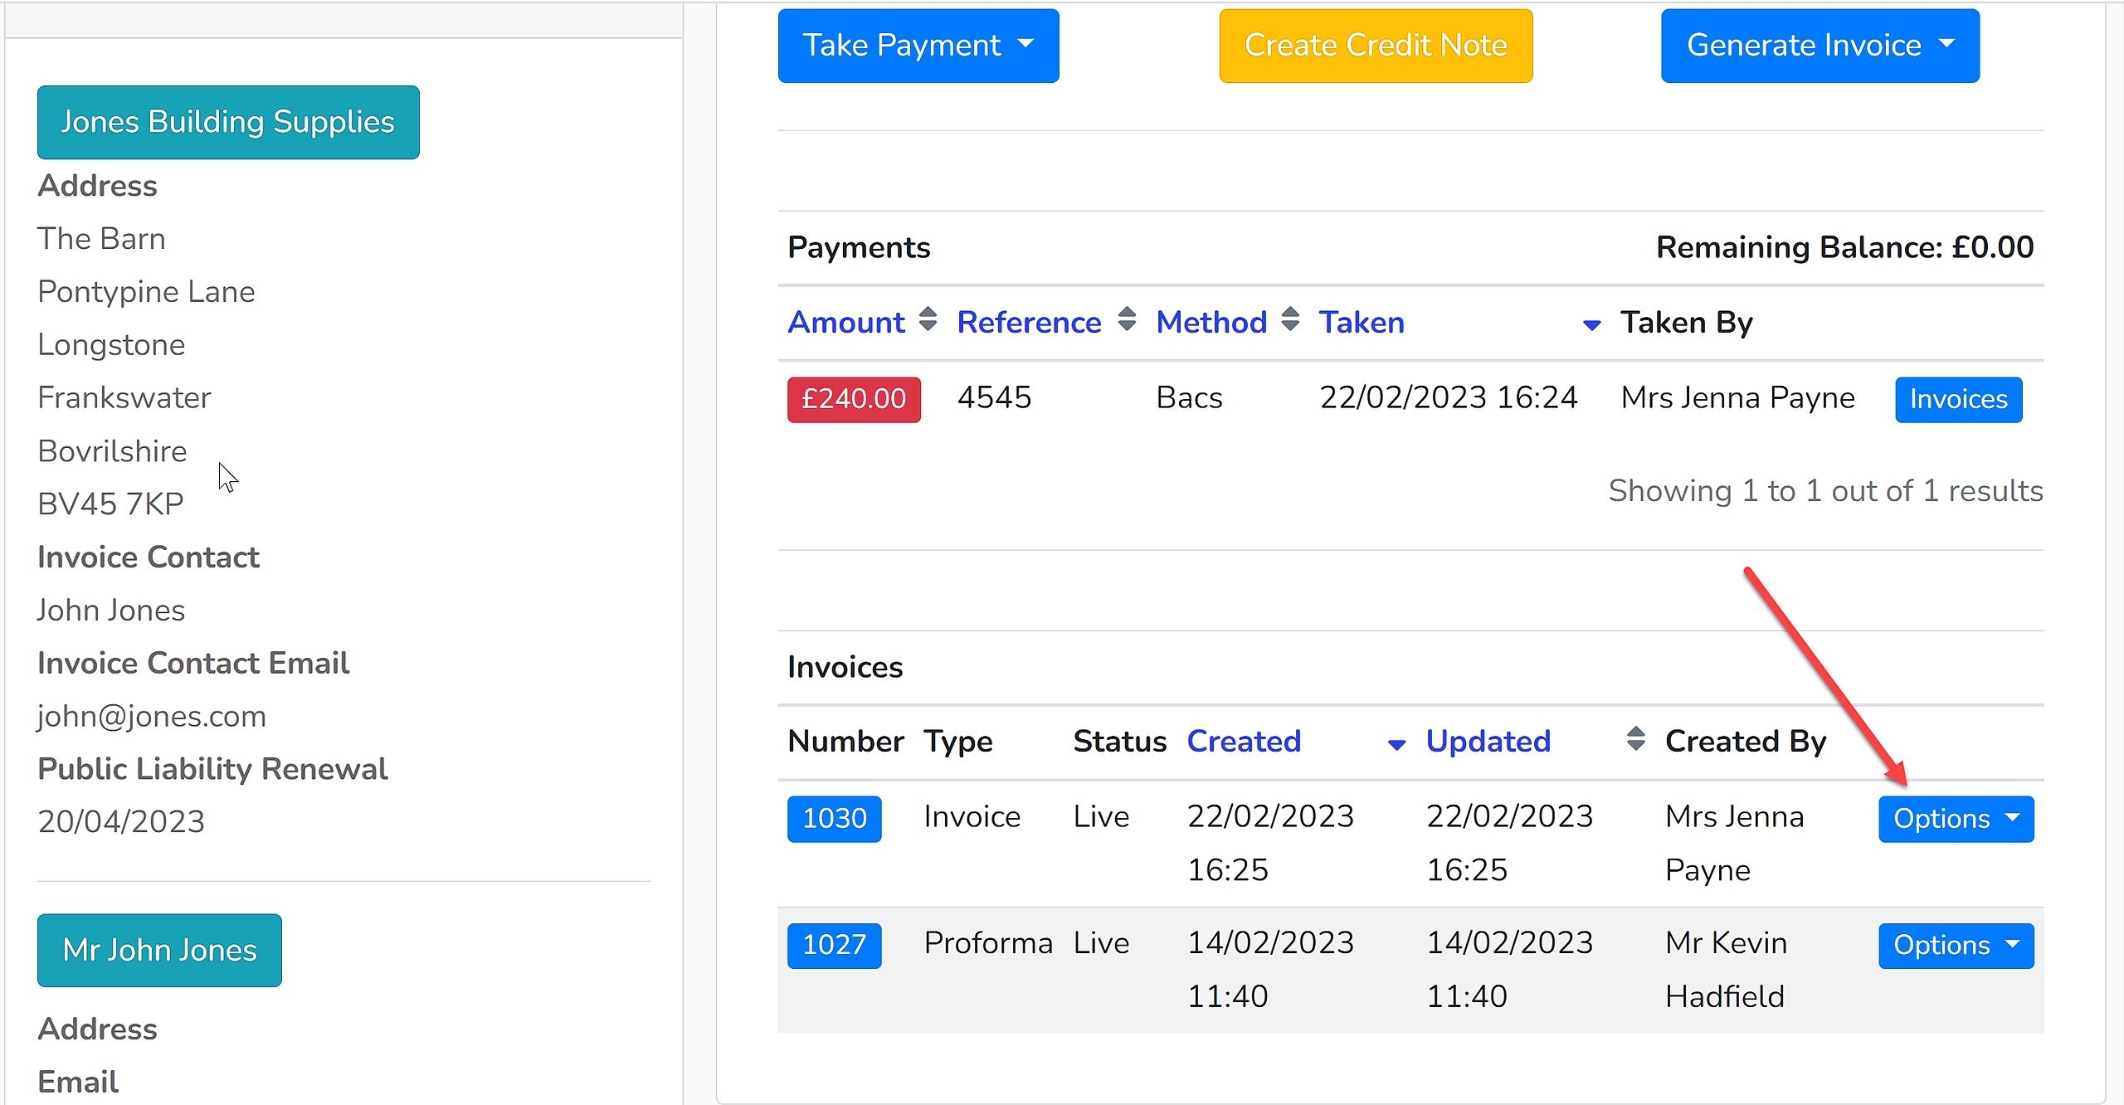2124x1105 pixels.
Task: Expand Options for invoice 1030
Action: [1956, 819]
